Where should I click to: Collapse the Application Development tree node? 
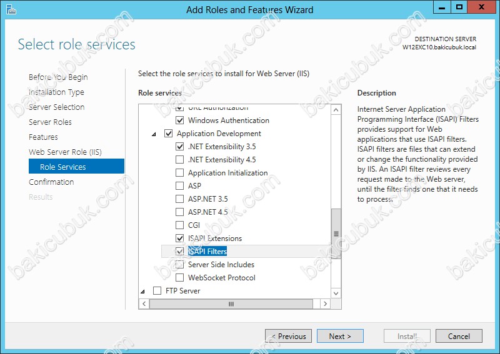click(x=154, y=134)
